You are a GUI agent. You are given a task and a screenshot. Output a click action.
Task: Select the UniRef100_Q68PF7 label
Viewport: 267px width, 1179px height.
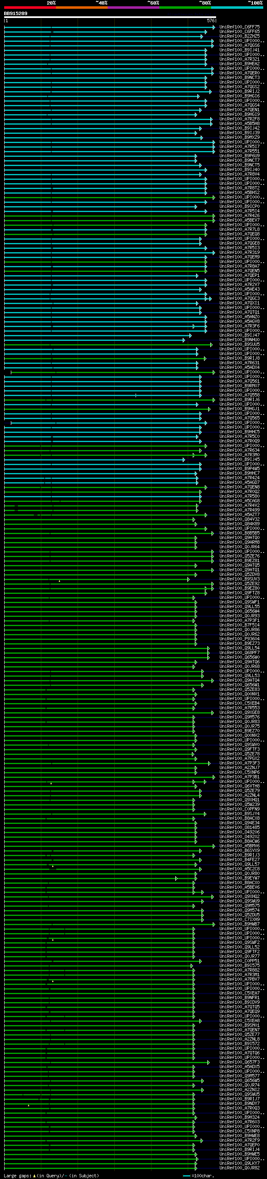click(x=239, y=653)
